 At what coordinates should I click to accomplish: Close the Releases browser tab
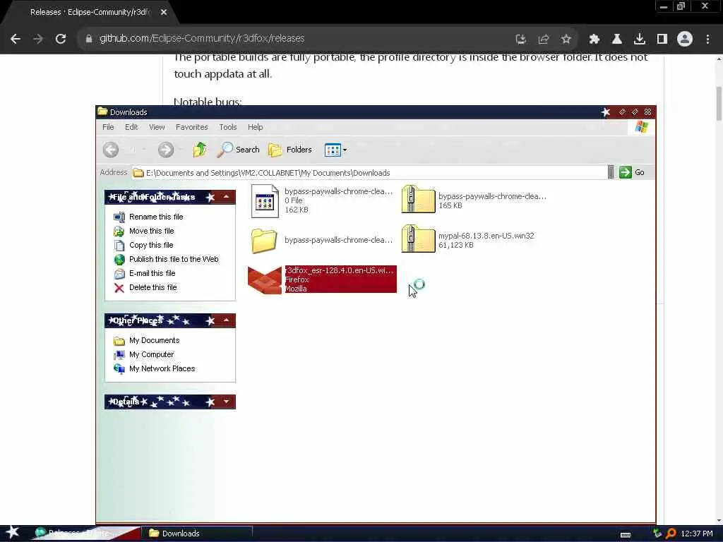coord(164,13)
